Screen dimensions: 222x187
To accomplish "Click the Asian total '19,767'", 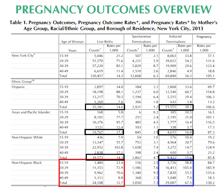I will click(x=98, y=133).
